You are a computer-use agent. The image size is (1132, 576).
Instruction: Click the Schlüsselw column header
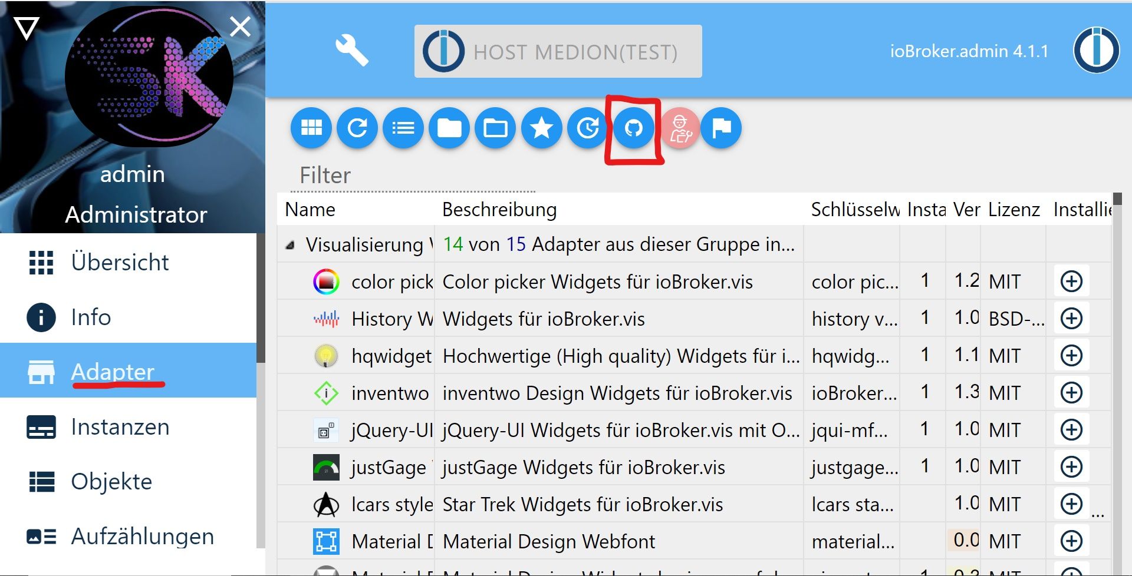[855, 210]
